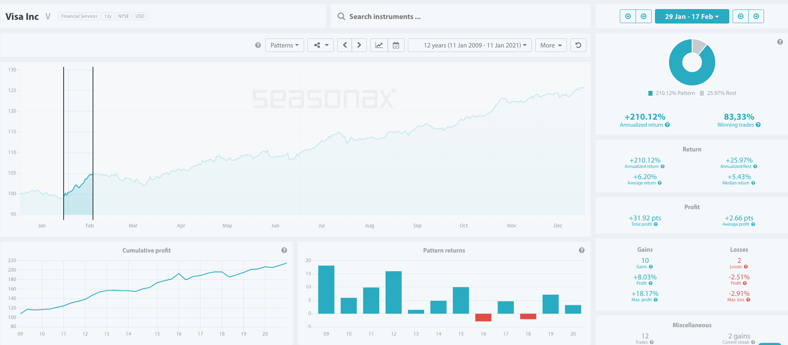Open the 12 years date range dropdown
Image resolution: width=788 pixels, height=345 pixels.
[x=470, y=45]
